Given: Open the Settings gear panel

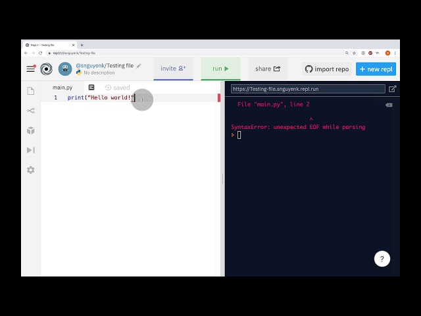Looking at the screenshot, I should coord(31,170).
